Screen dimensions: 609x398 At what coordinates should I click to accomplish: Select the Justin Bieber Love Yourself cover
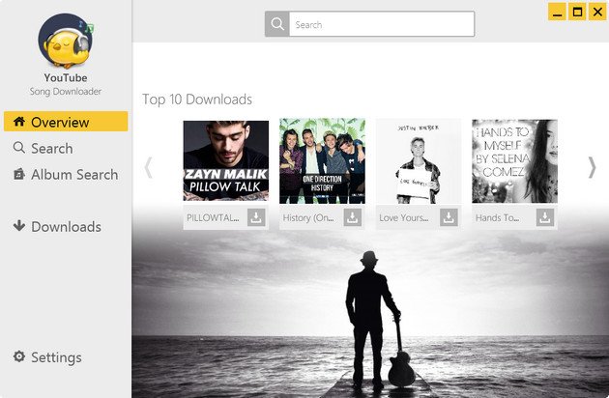coord(419,160)
